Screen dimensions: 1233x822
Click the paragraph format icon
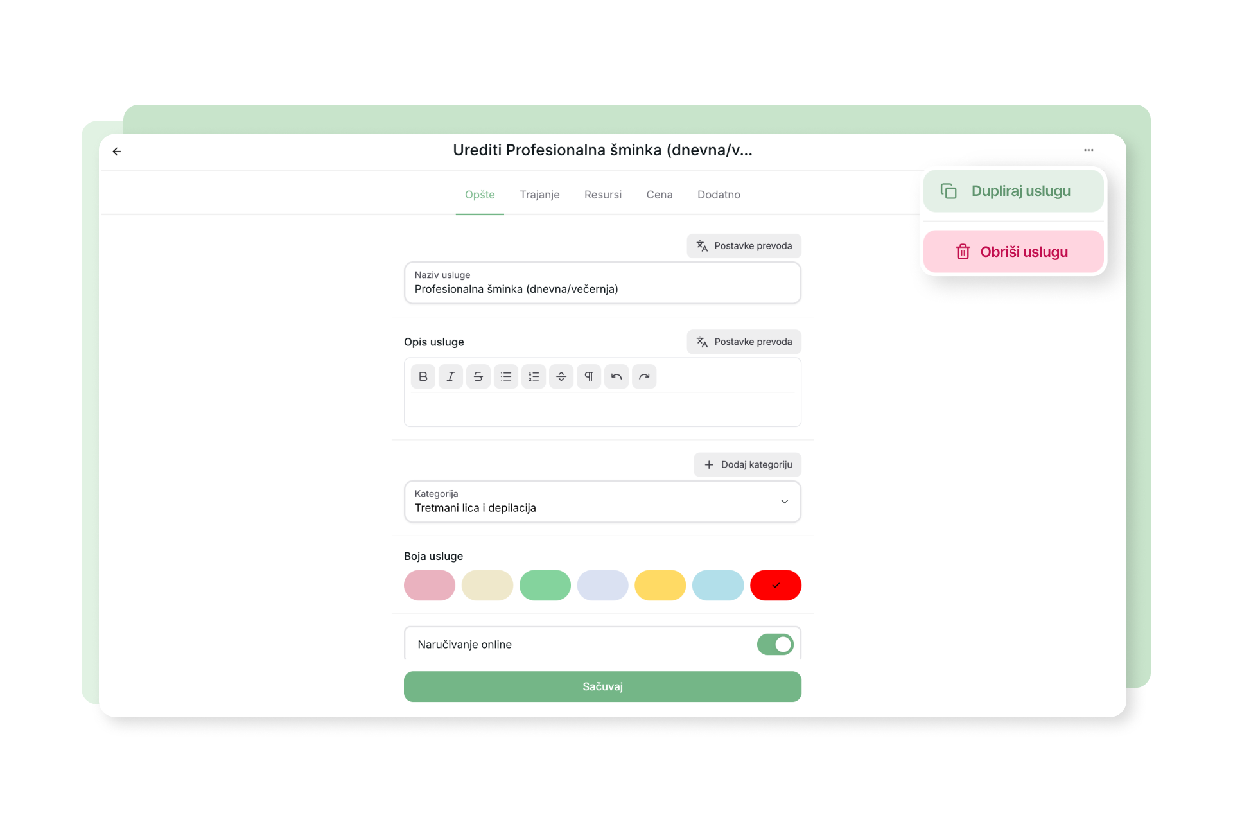pyautogui.click(x=589, y=376)
